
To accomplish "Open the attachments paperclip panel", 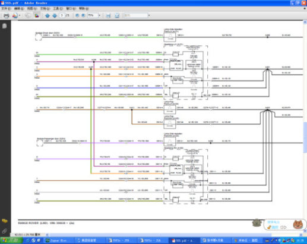I will [5, 231].
